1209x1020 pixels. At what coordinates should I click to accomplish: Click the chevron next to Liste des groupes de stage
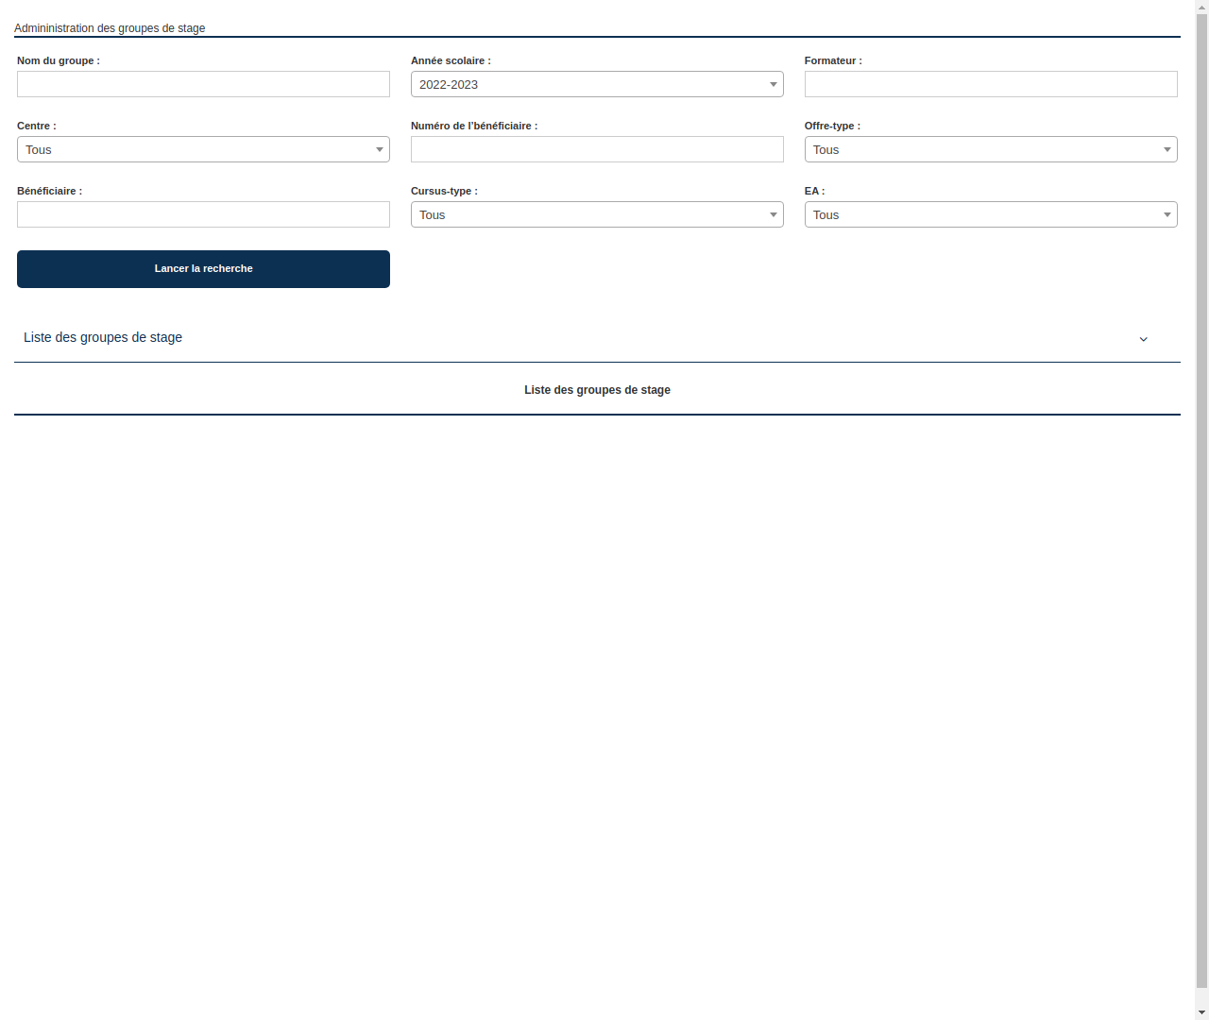pyautogui.click(x=1144, y=339)
